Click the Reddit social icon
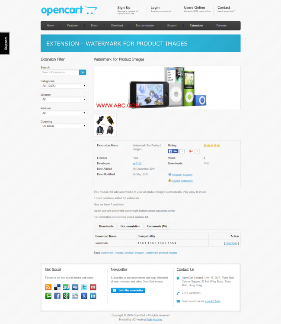 [x=75, y=296]
